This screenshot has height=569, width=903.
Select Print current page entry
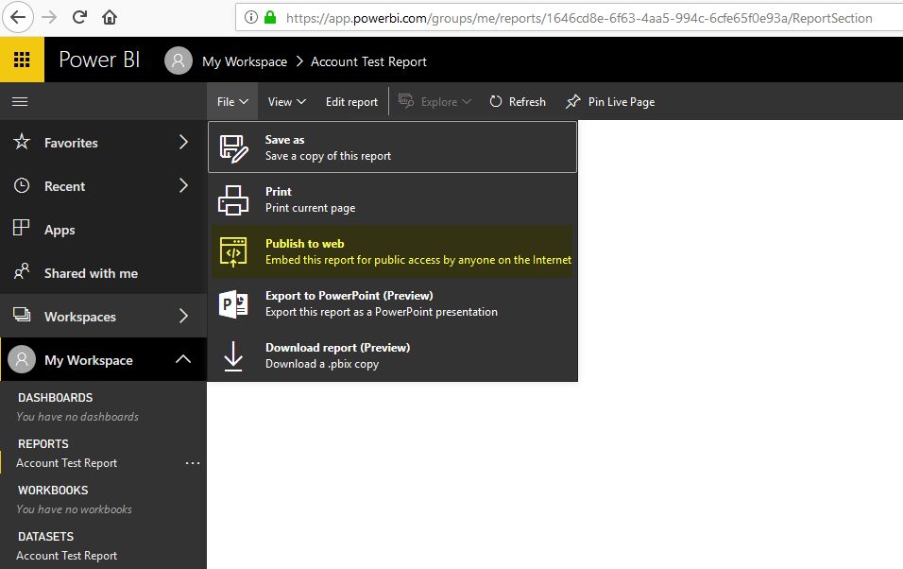392,199
